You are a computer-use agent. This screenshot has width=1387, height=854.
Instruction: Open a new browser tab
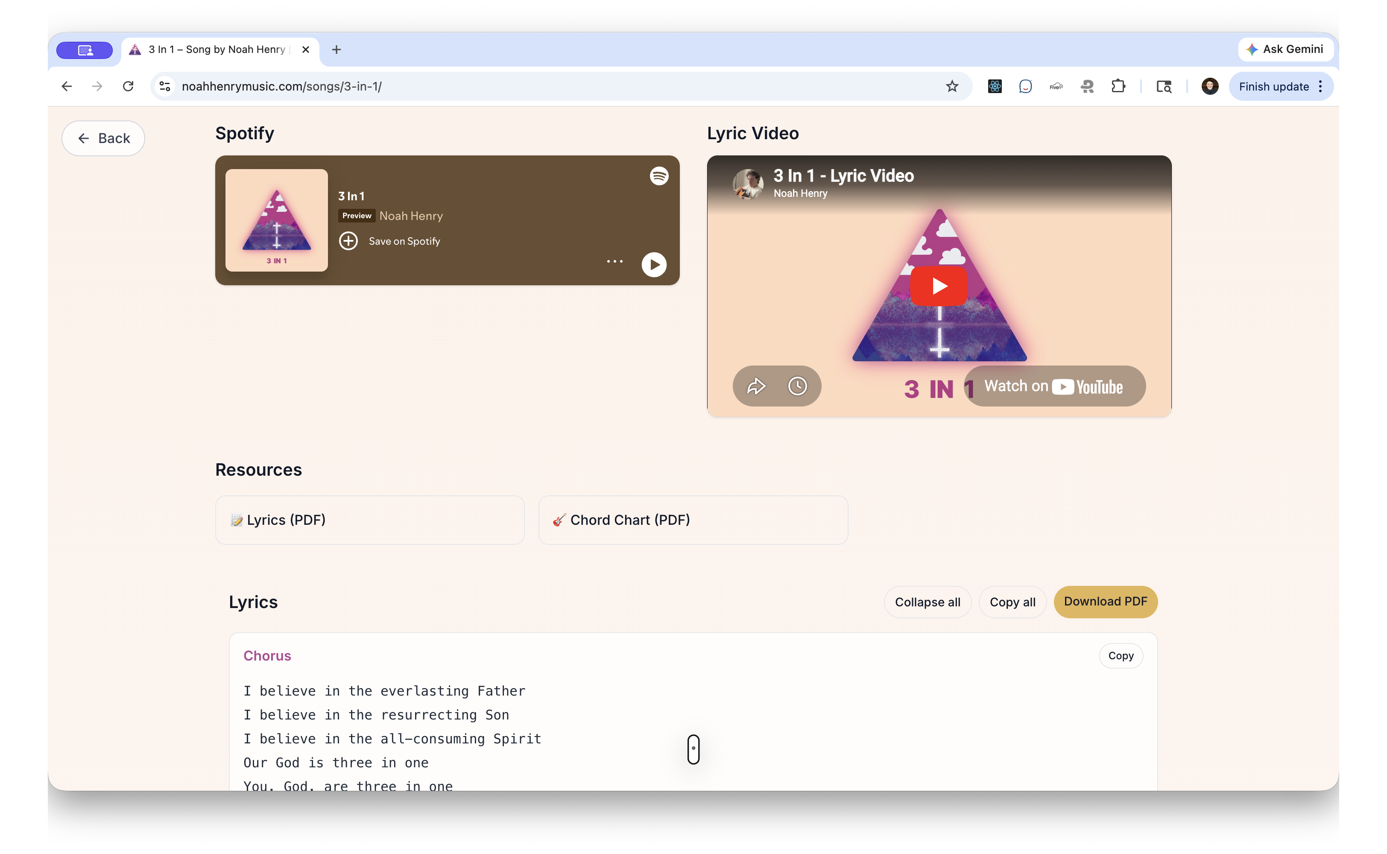[337, 50]
